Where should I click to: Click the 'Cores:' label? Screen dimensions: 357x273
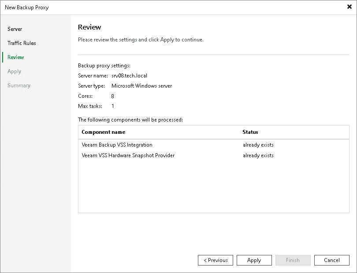pos(86,96)
